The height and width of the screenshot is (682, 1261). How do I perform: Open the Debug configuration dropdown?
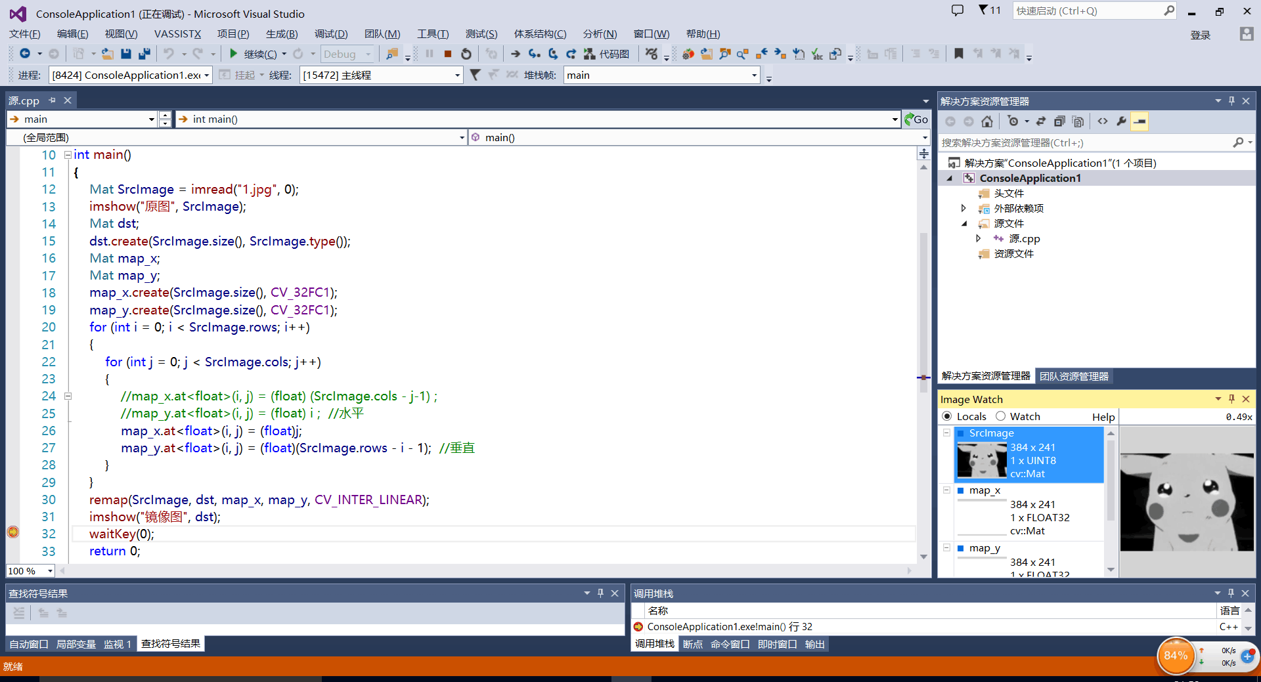368,54
